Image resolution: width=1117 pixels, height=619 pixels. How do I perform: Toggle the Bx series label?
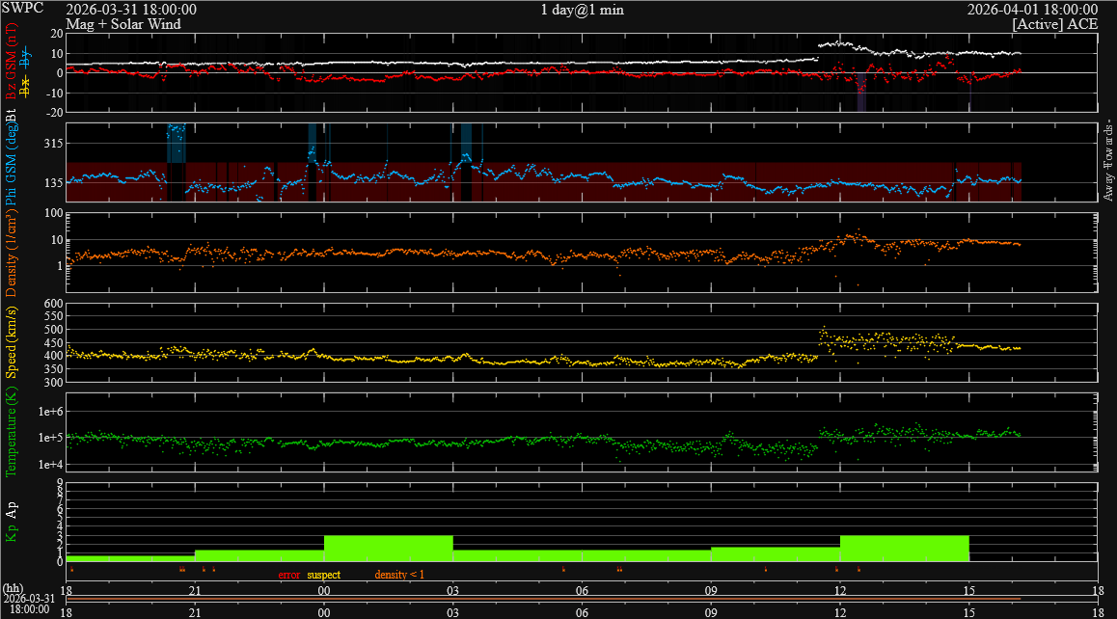coord(25,83)
